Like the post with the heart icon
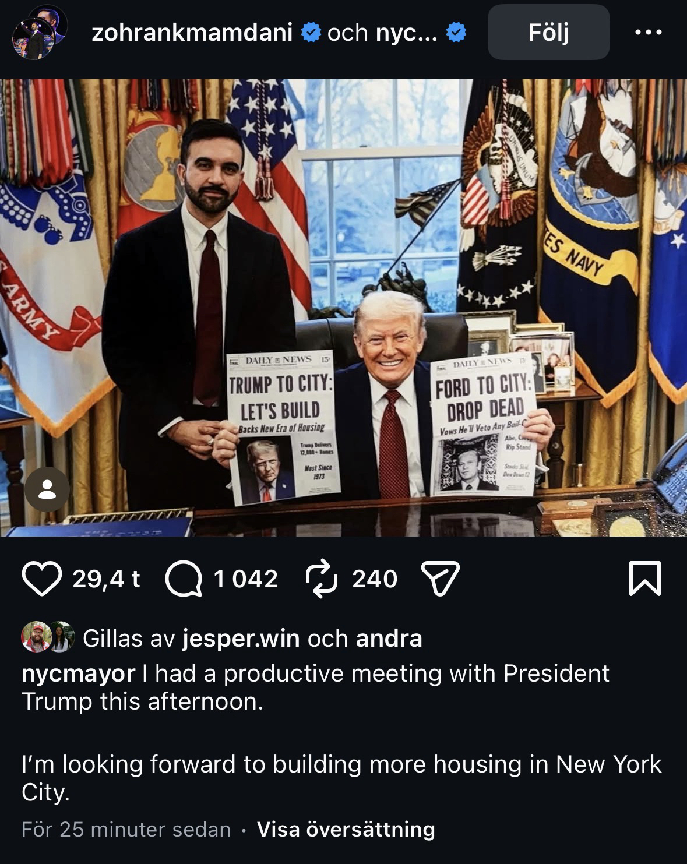687x864 pixels. point(42,579)
